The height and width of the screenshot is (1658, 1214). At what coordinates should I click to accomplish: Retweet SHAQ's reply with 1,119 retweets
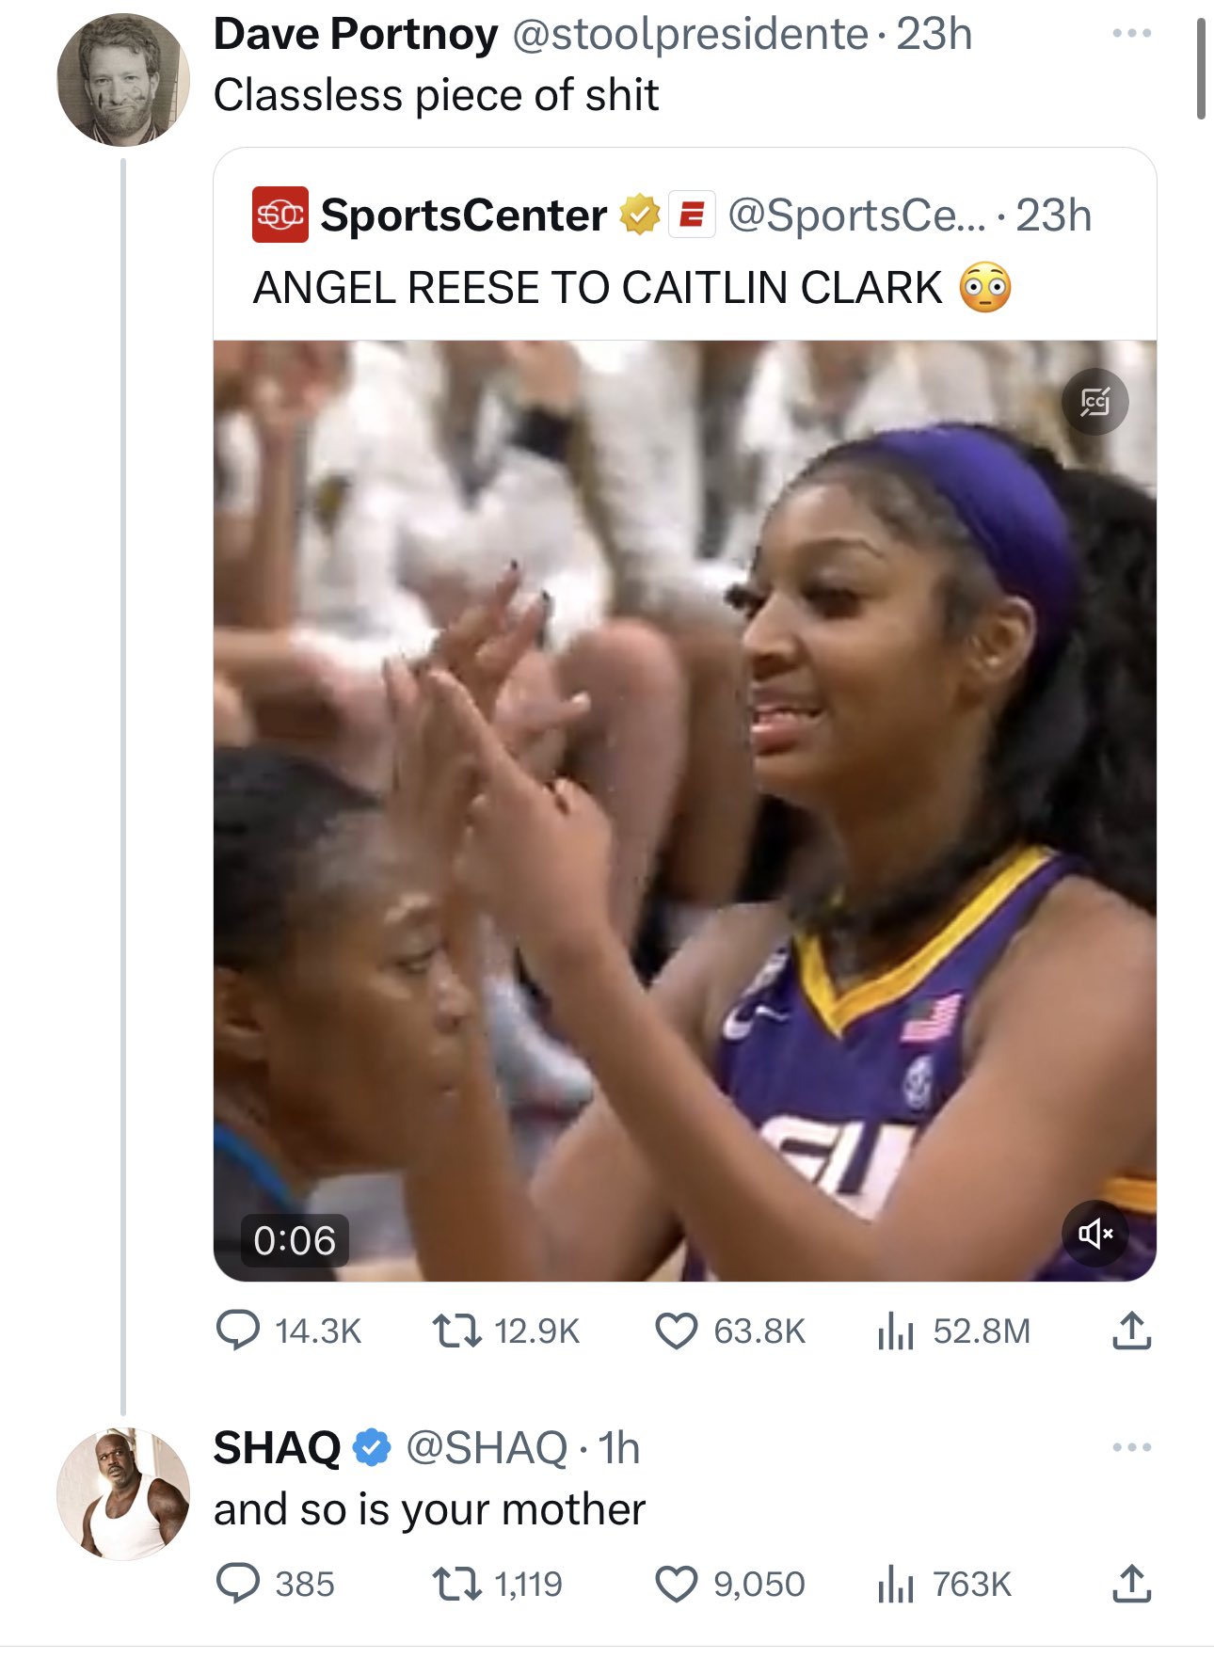click(456, 1584)
